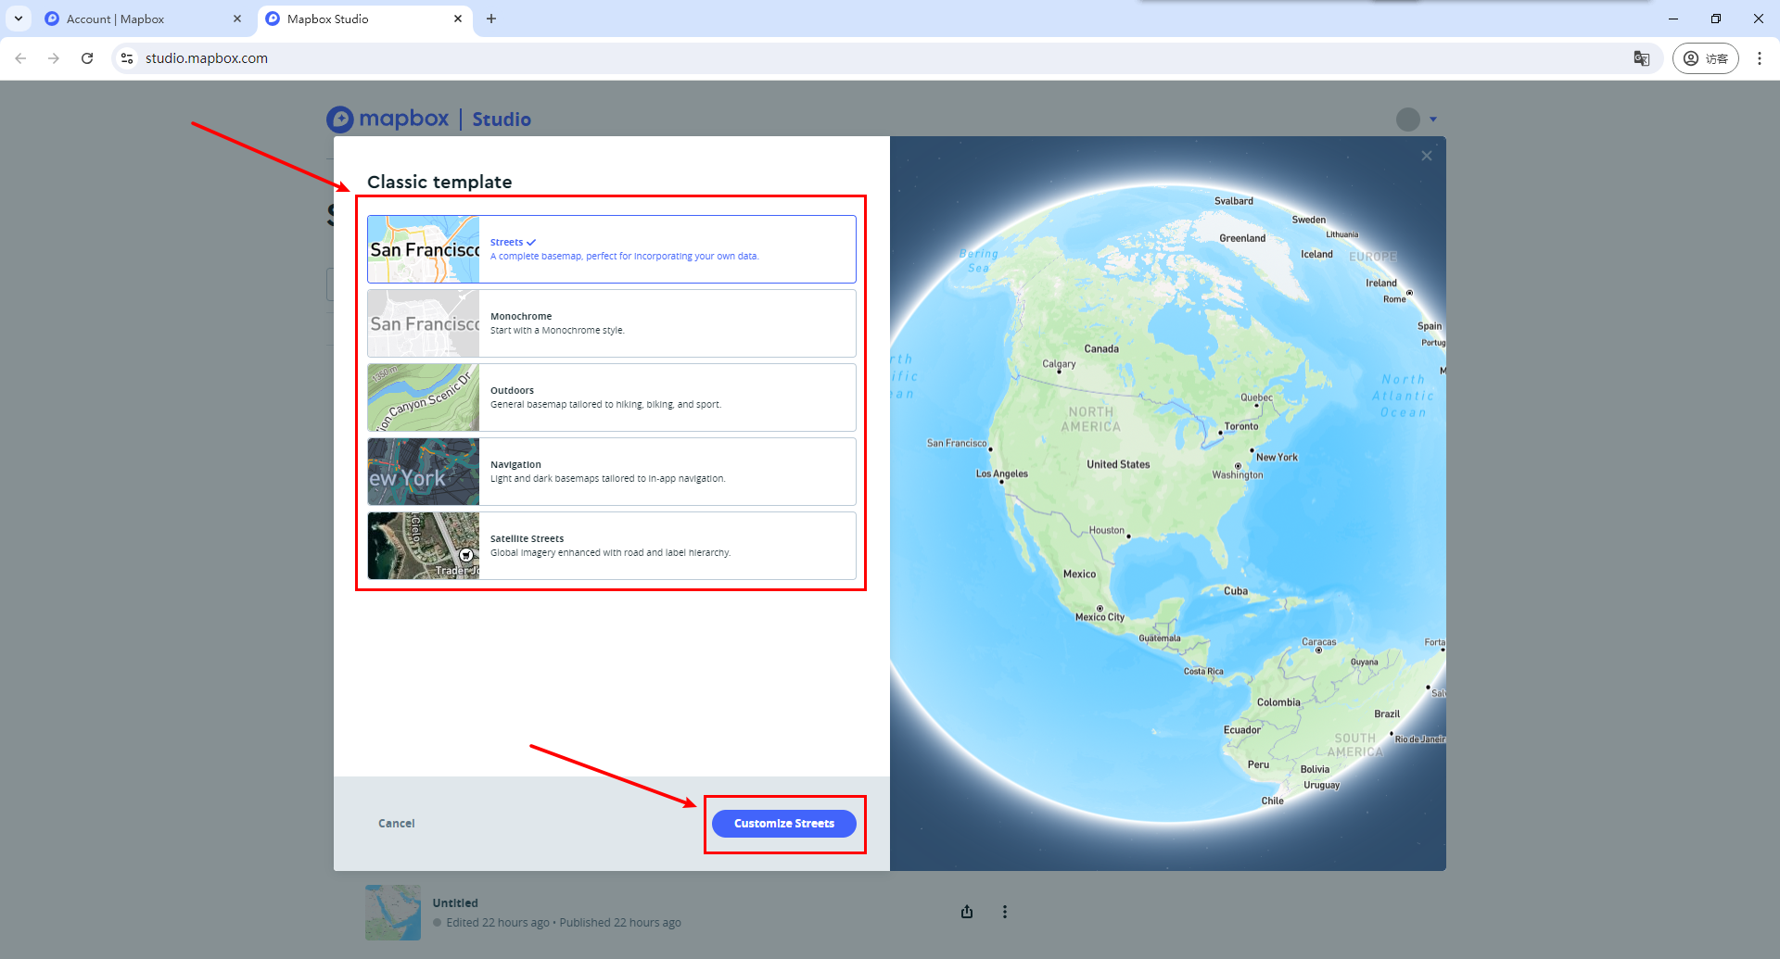Screen dimensions: 1780x959
Task: Click the Monochrome San Francisco thumbnail
Action: pos(424,323)
